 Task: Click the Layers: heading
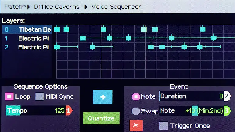[13, 21]
